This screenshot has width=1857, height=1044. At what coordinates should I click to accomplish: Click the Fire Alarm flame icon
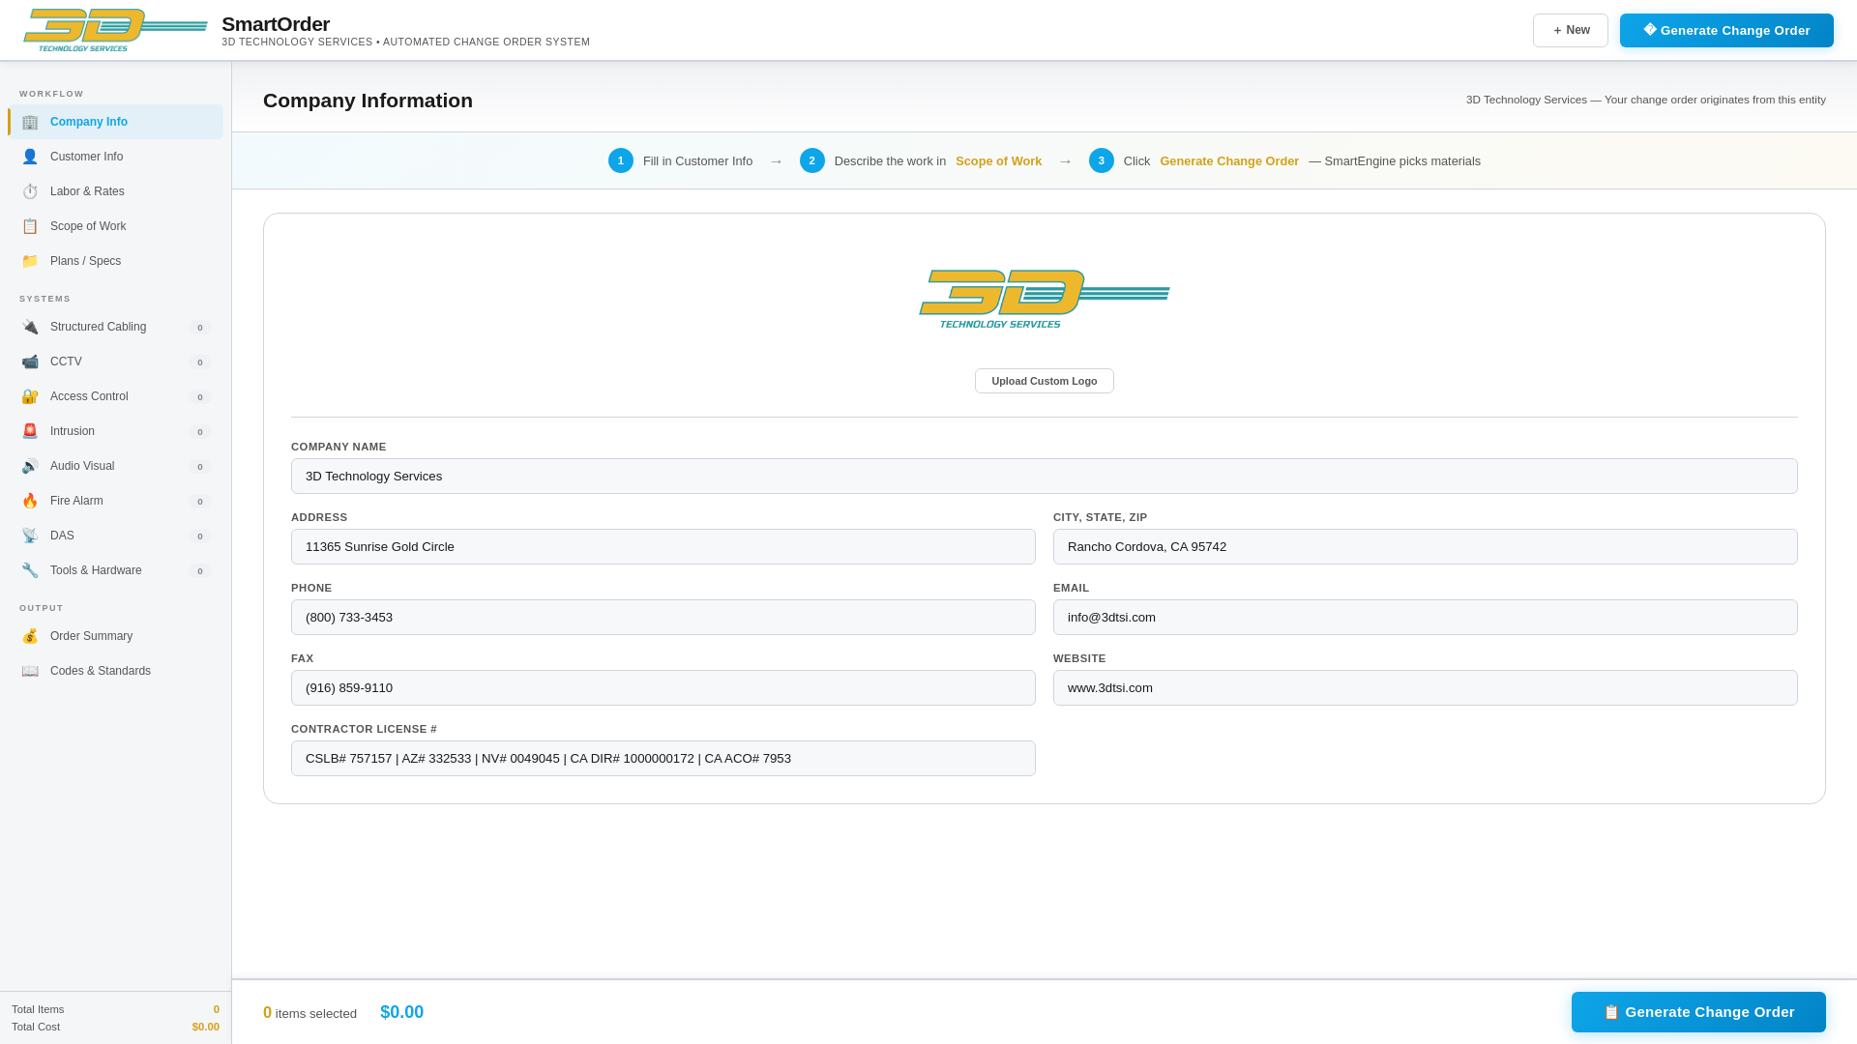pos(30,501)
